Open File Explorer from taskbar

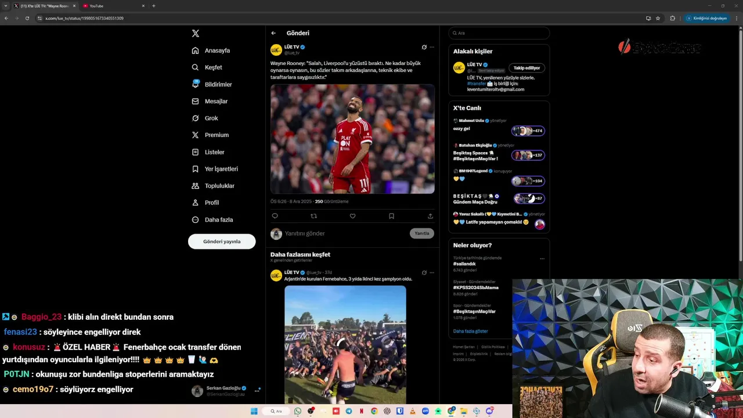[x=464, y=412]
